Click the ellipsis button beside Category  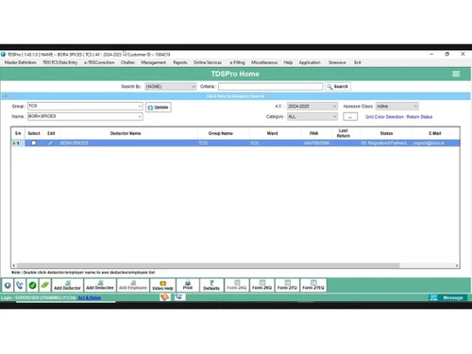[350, 117]
